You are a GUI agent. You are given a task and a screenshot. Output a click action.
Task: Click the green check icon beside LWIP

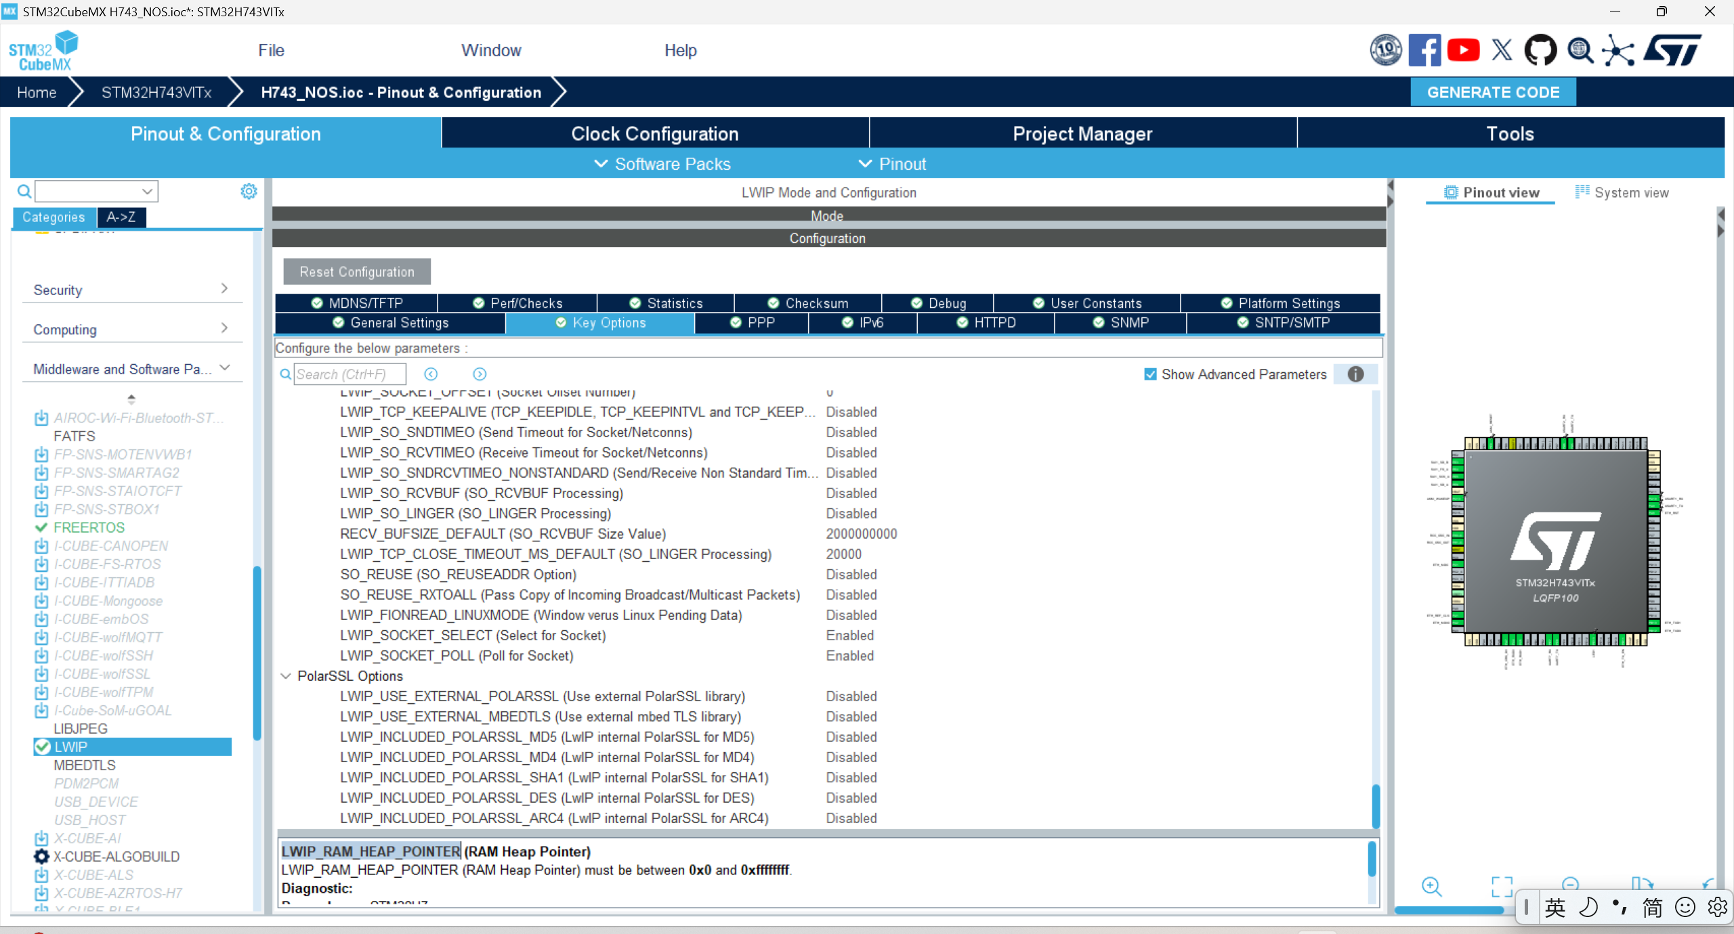tap(42, 747)
